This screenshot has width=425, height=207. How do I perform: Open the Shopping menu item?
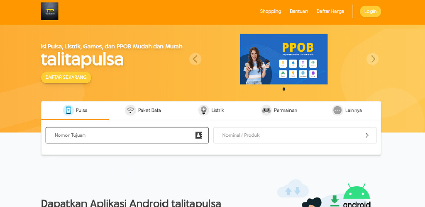[271, 11]
